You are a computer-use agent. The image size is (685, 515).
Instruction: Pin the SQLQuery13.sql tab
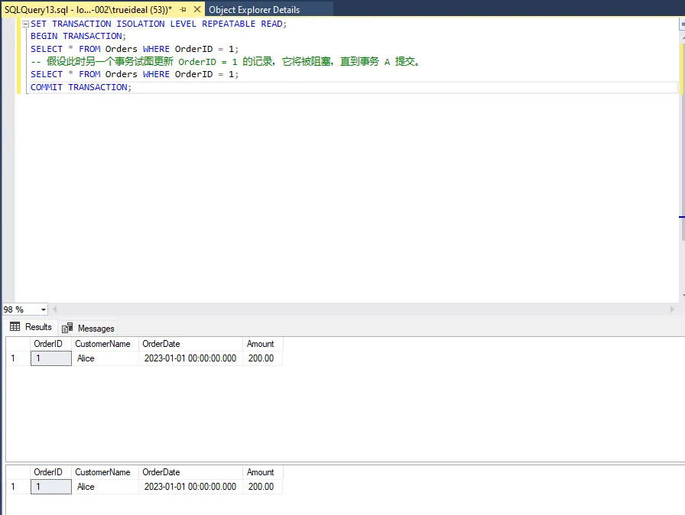(x=183, y=9)
